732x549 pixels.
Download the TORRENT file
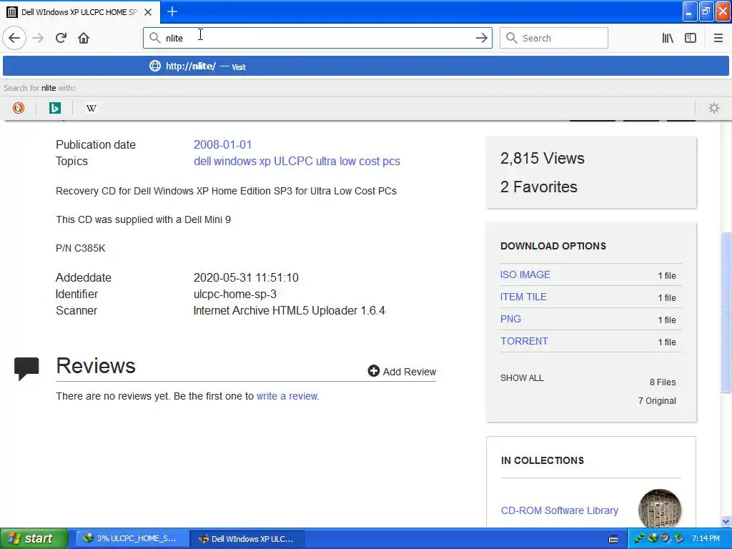tap(524, 341)
